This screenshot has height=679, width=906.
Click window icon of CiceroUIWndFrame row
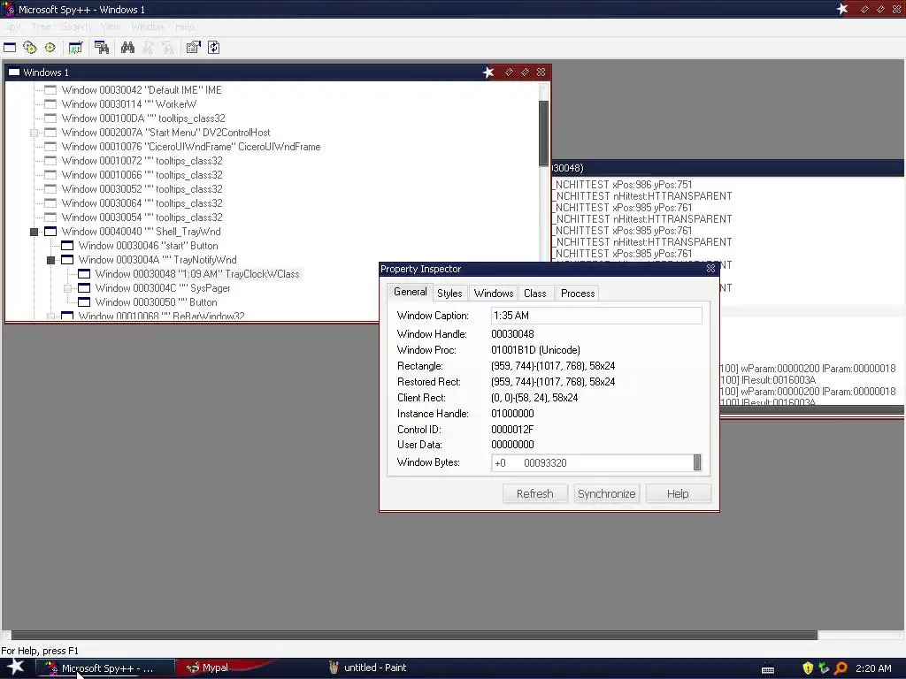50,147
